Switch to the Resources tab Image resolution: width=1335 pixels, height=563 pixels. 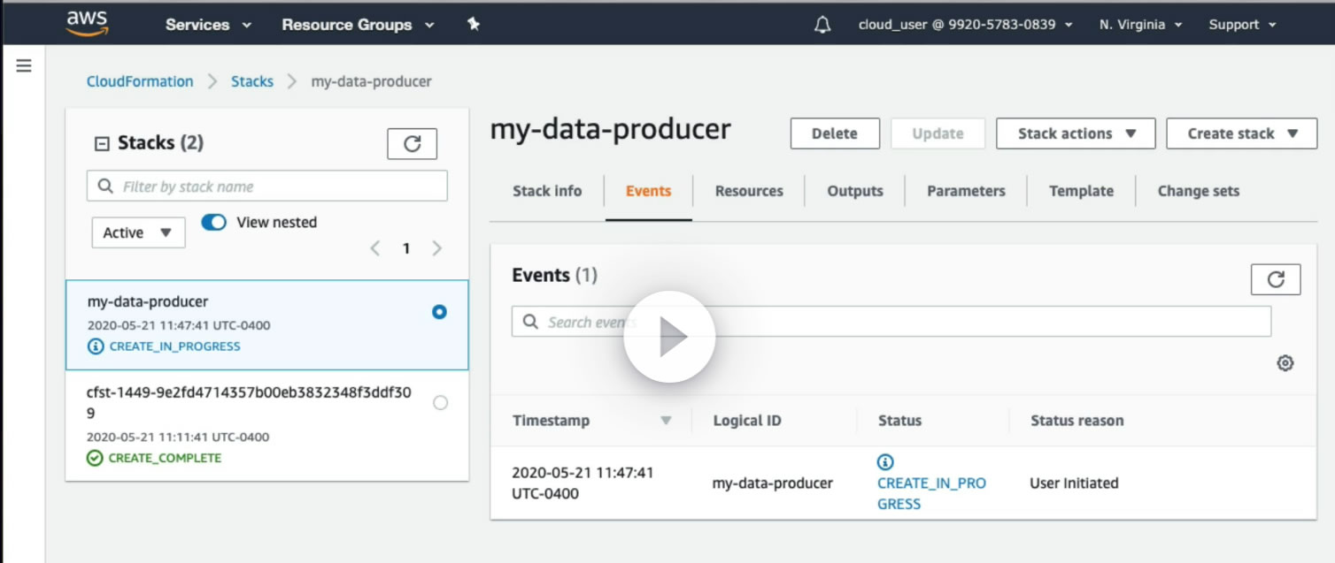[749, 191]
